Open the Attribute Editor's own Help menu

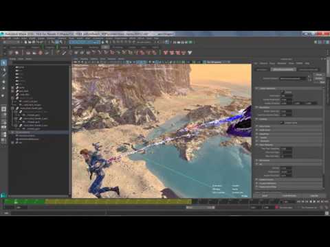[307, 63]
